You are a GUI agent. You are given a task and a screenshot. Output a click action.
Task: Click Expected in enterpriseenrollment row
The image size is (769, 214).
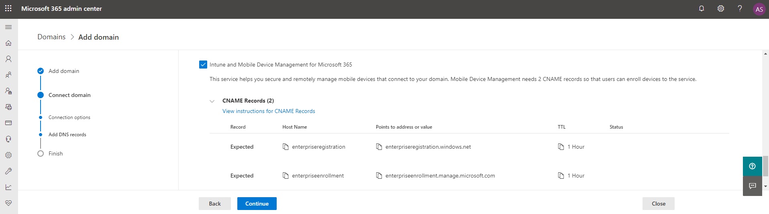click(x=242, y=176)
